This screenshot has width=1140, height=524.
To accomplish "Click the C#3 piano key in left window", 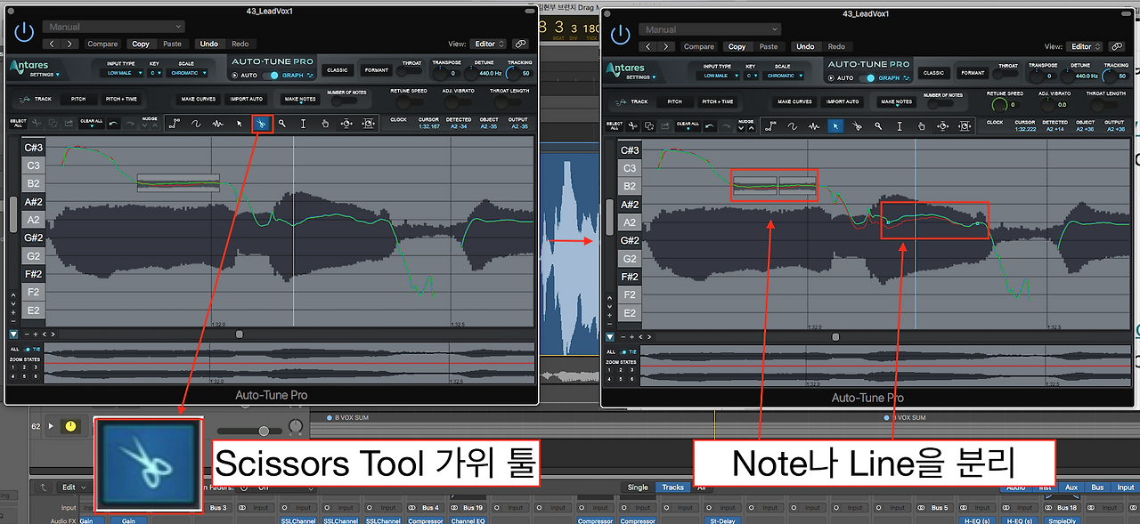I will [33, 148].
